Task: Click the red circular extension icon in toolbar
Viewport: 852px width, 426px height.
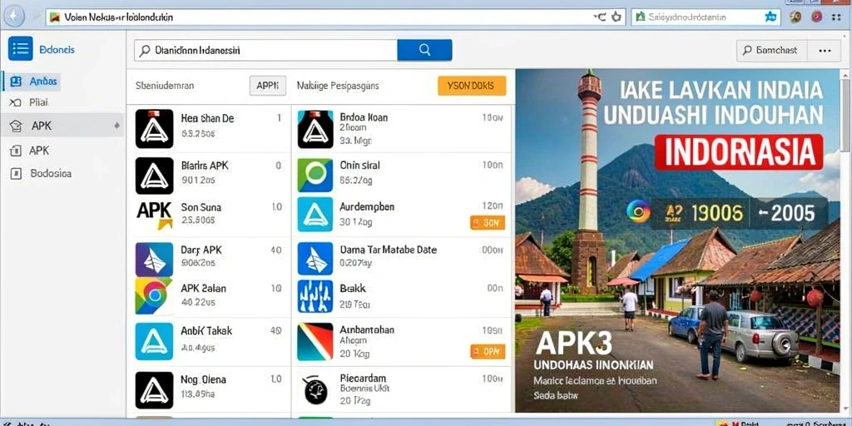Action: [817, 17]
